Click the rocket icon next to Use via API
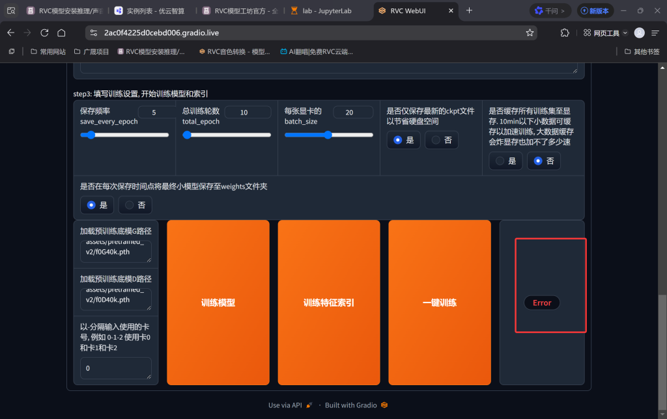 pyautogui.click(x=309, y=405)
